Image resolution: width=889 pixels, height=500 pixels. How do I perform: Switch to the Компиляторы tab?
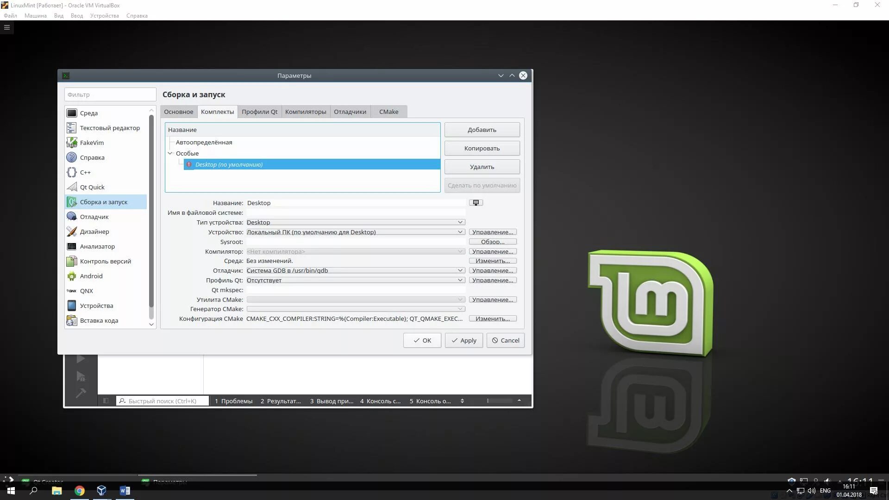tap(306, 112)
